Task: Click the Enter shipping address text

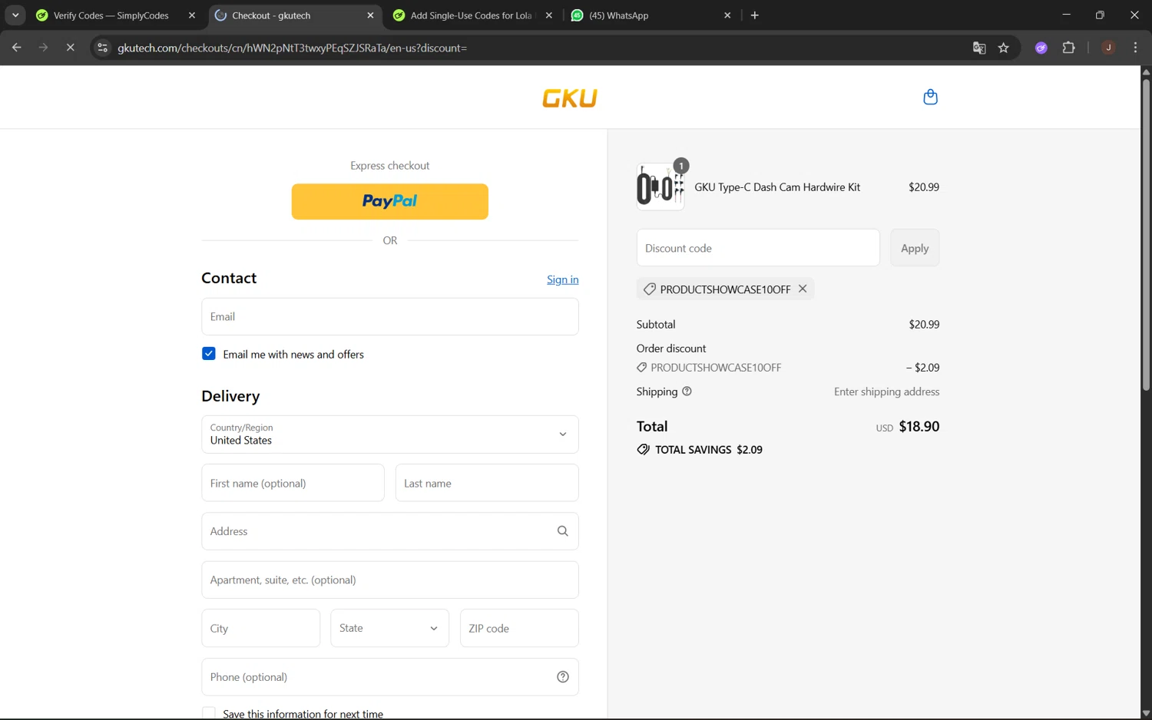Action: click(886, 391)
